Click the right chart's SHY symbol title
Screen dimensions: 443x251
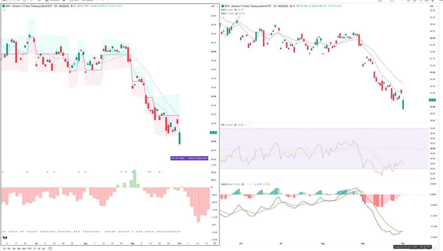point(257,6)
